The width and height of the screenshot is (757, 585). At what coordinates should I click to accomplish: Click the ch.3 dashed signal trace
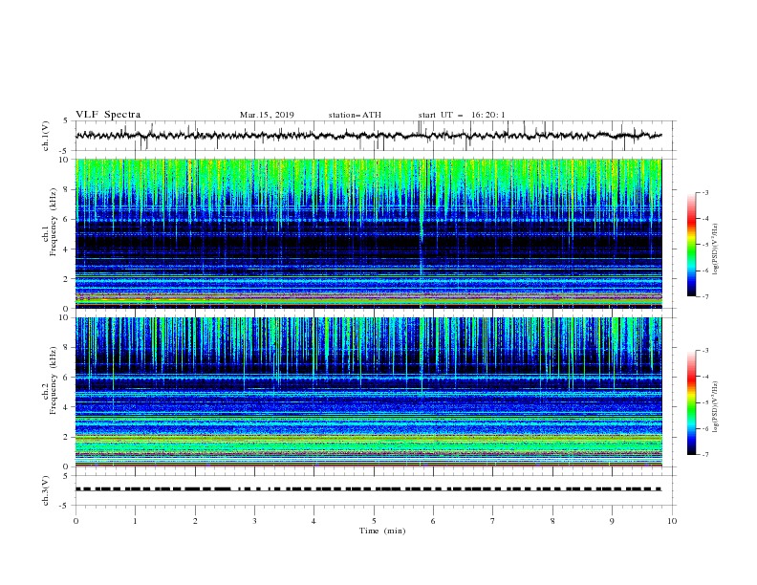click(368, 489)
